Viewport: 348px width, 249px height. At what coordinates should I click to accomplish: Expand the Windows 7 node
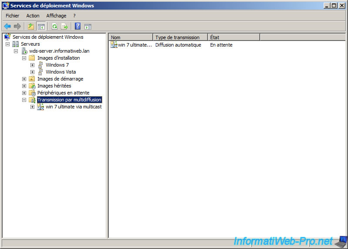click(32, 65)
